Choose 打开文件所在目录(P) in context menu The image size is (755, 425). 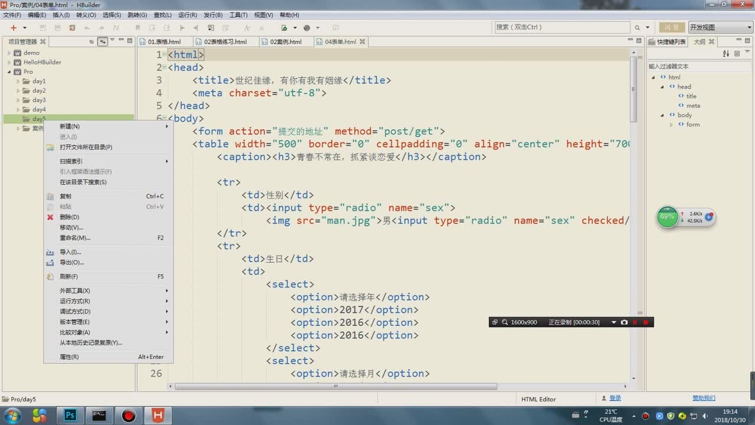[109, 148]
